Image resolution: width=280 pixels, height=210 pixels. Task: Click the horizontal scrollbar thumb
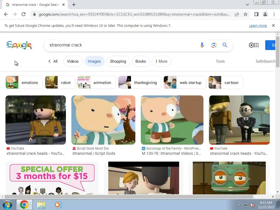129,197
